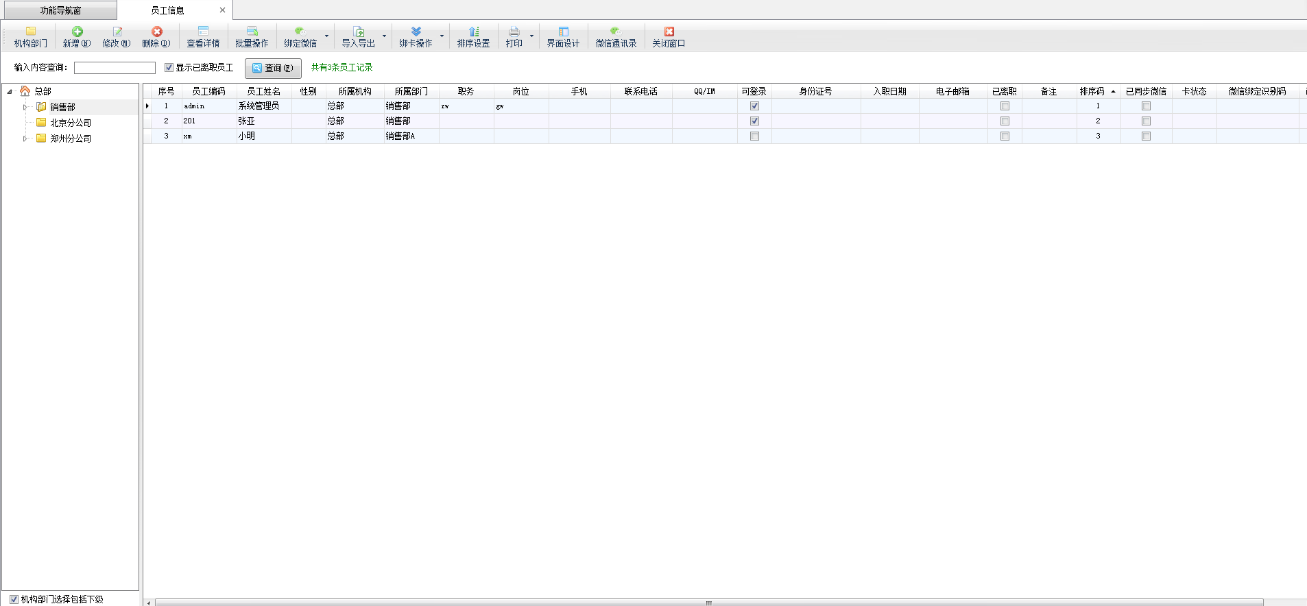Click 关闭窗口 close window icon
This screenshot has width=1307, height=606.
pyautogui.click(x=669, y=32)
